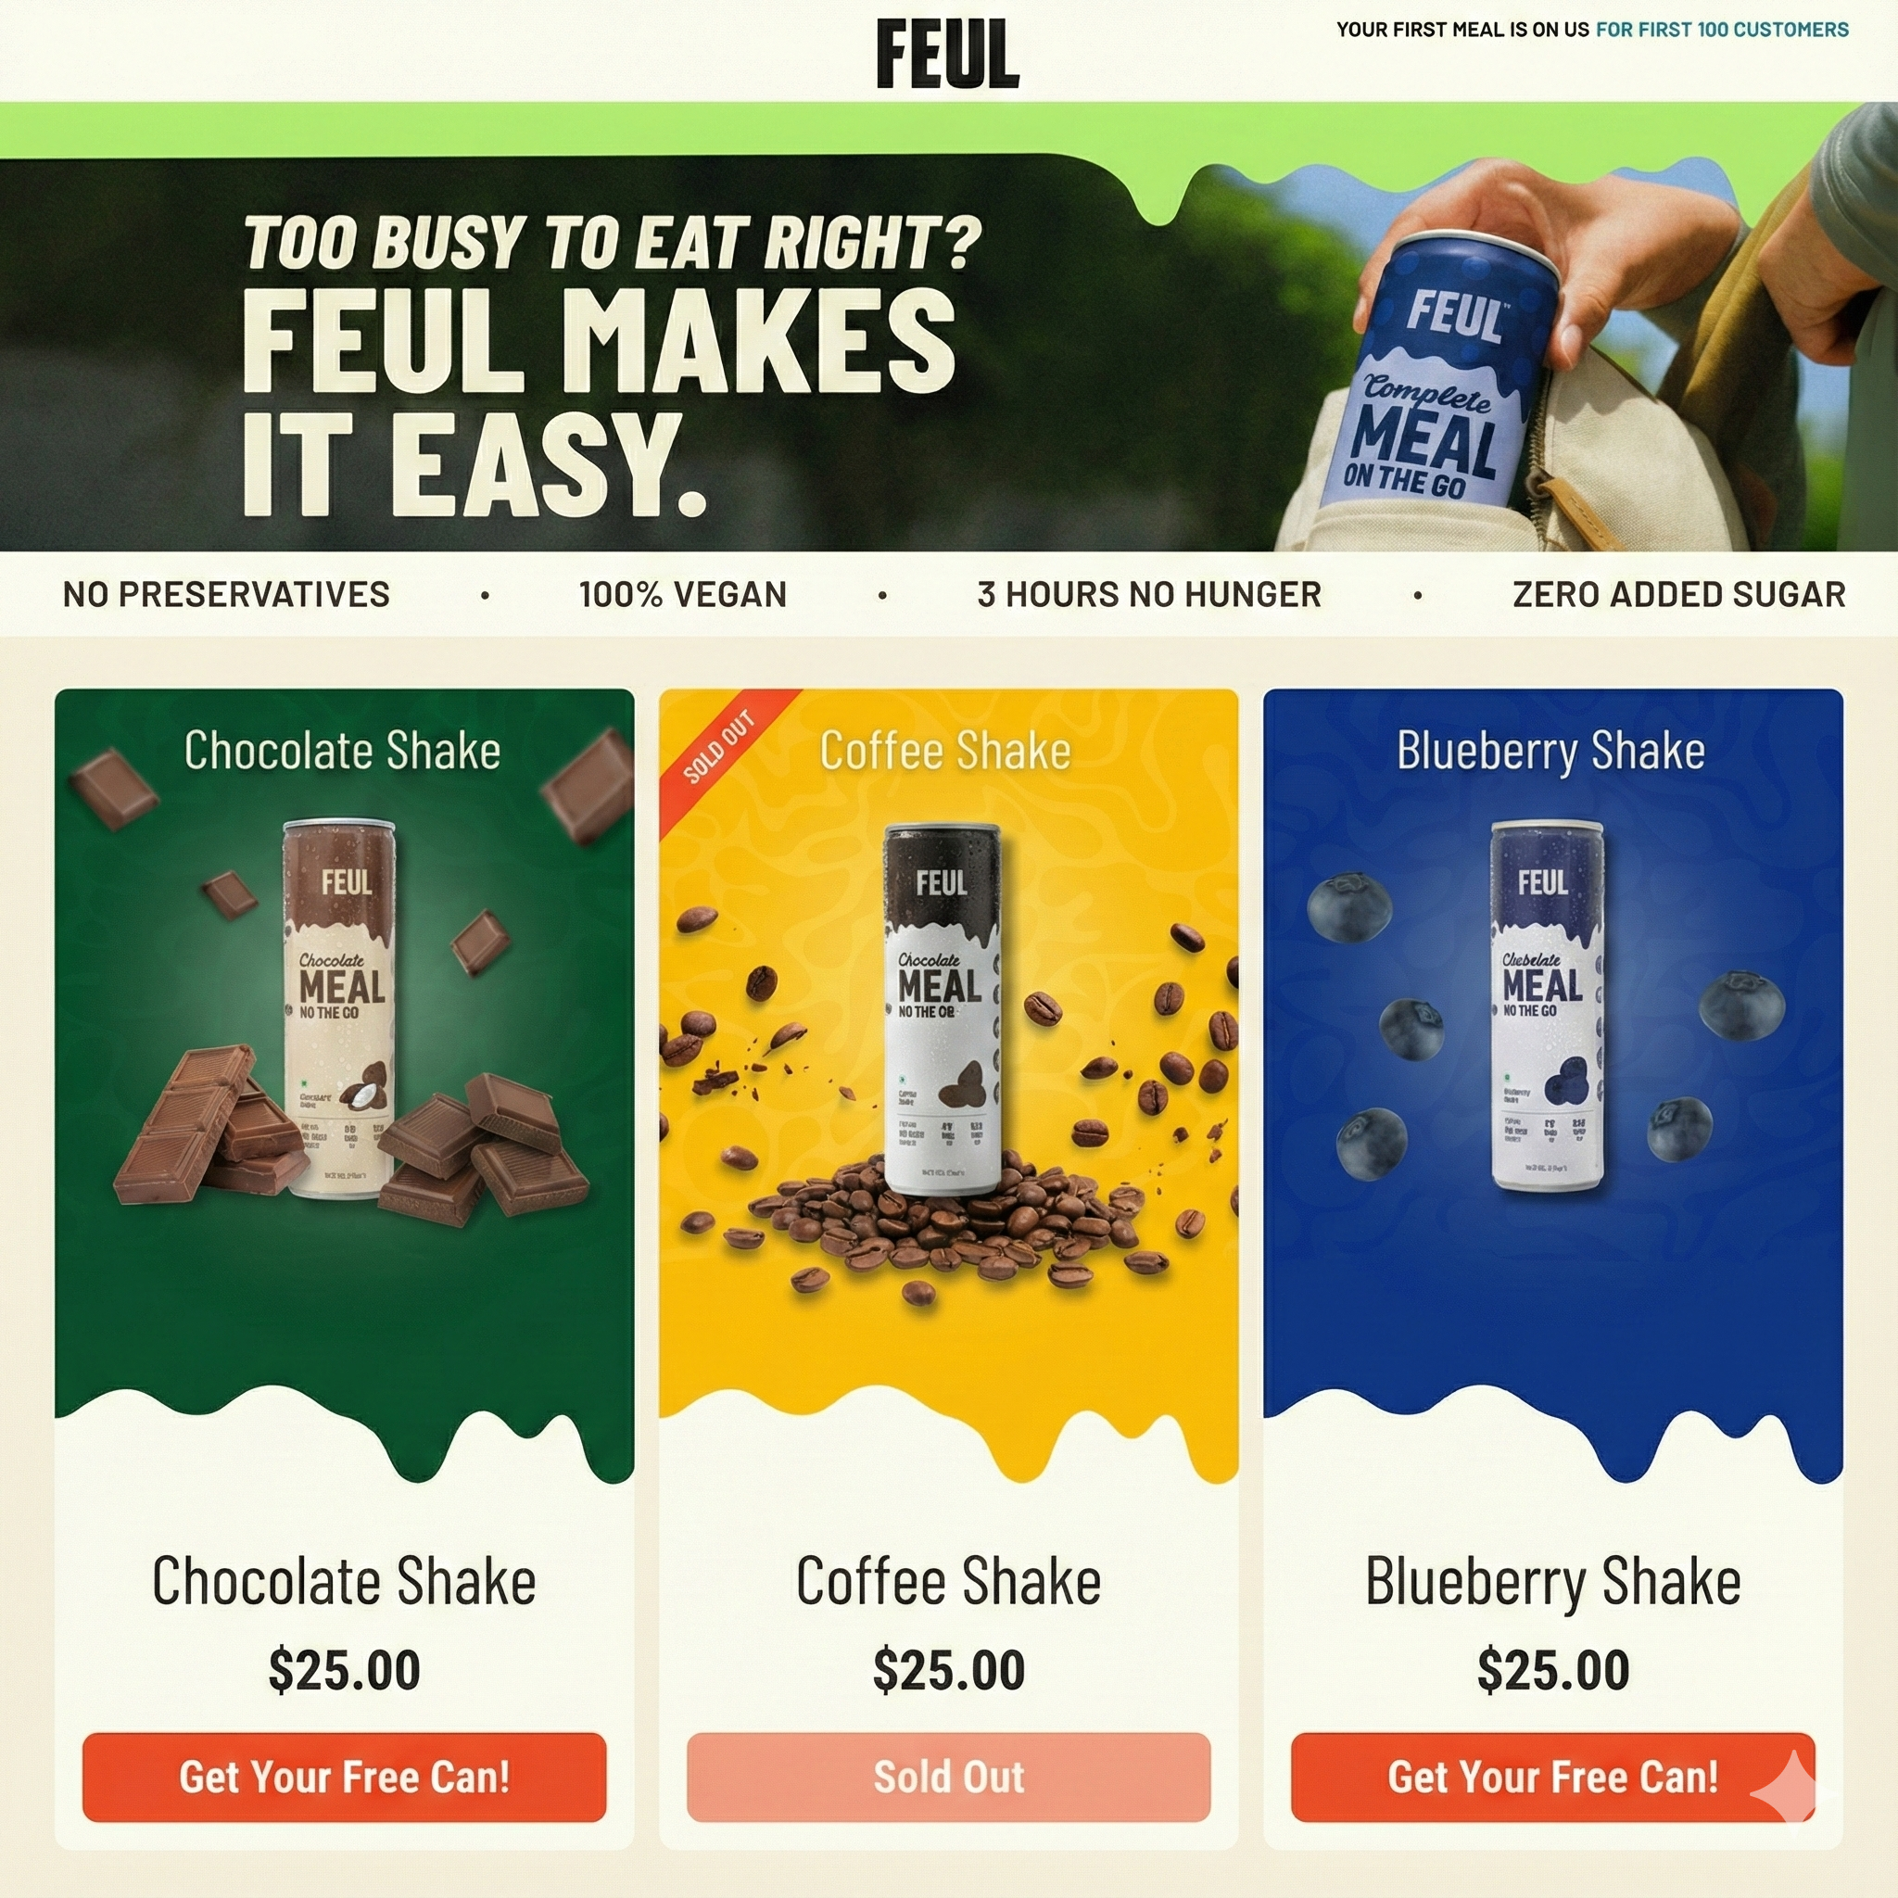Open the Chocolate Shake product title below the image
Viewport: 1898px width, 1898px height.
pos(344,1582)
